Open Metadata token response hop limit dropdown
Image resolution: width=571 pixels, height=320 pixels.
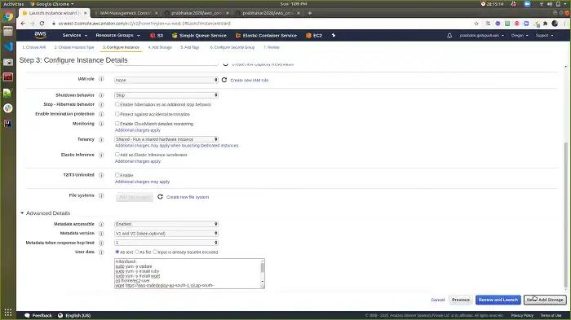coord(166,243)
